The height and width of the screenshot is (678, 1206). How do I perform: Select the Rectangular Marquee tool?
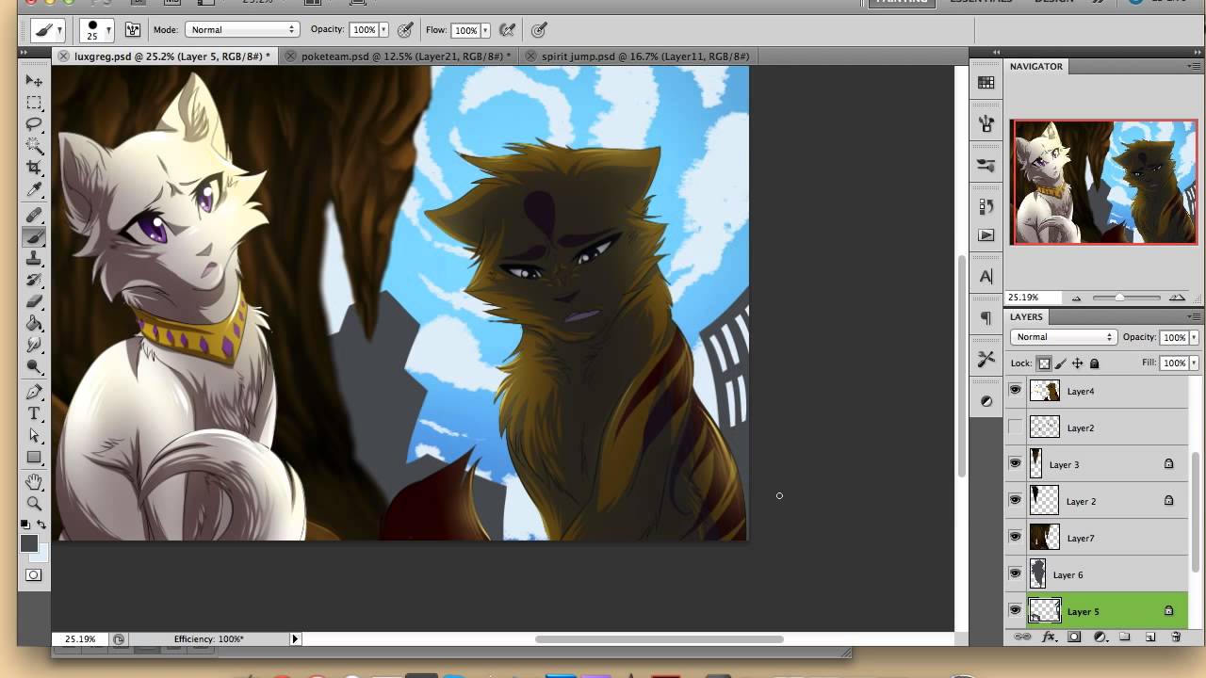(x=34, y=103)
